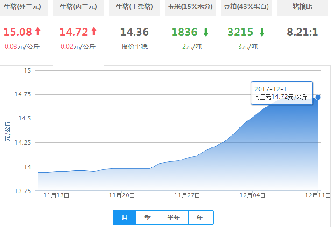This screenshot has height=227, width=331.
Task: Click the 11月27日 x-axis label
Action: [187, 196]
